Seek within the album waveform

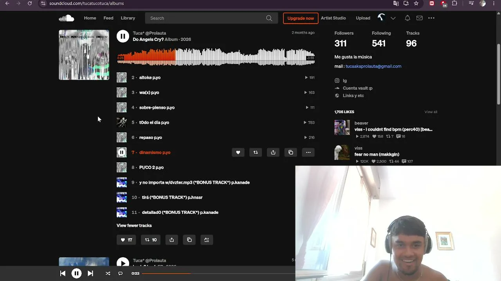216,57
